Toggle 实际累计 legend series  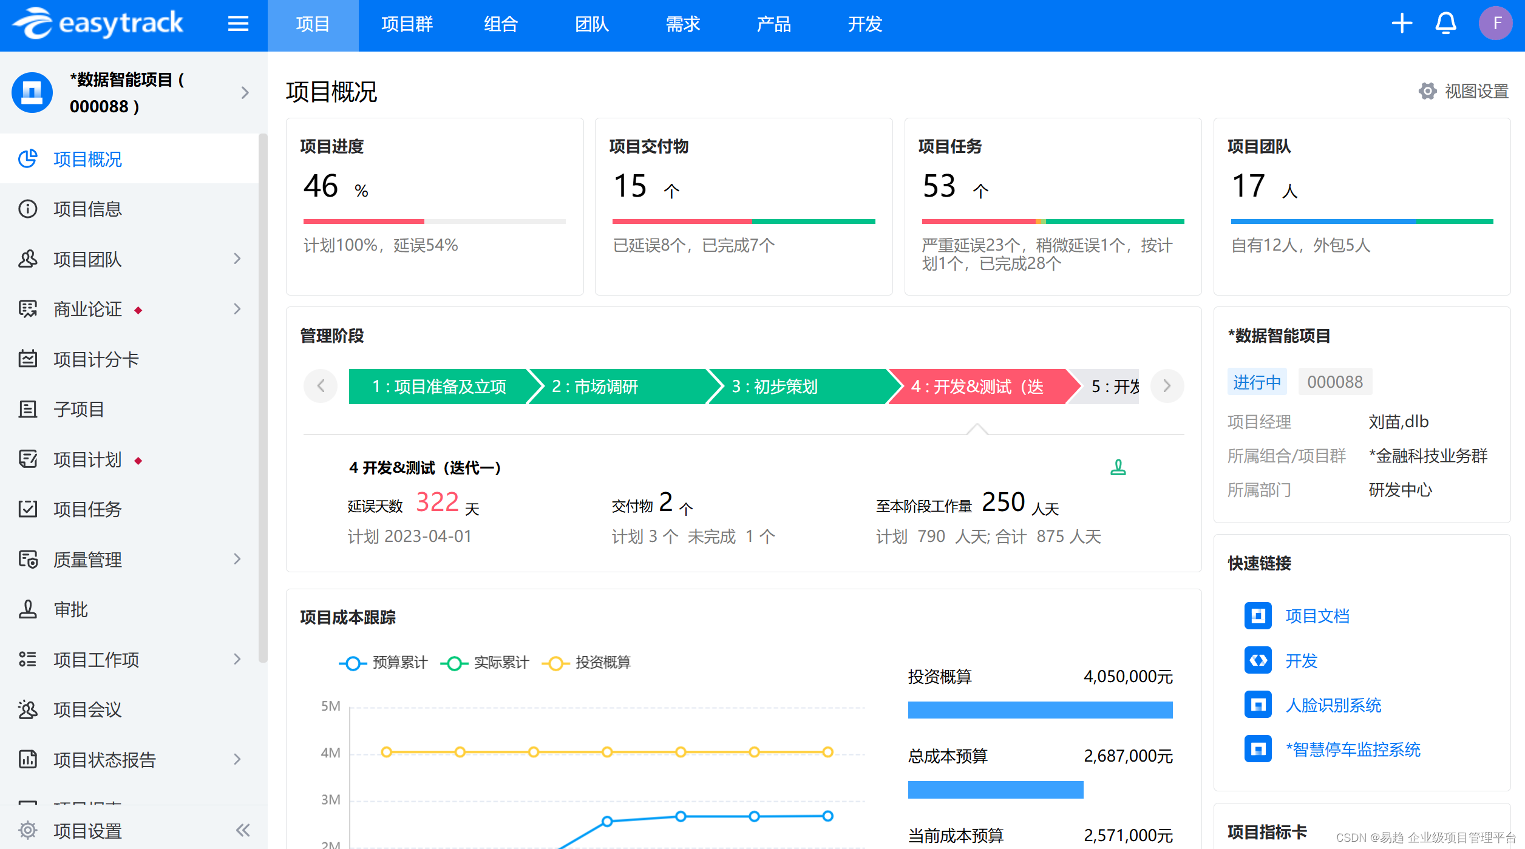pyautogui.click(x=484, y=663)
